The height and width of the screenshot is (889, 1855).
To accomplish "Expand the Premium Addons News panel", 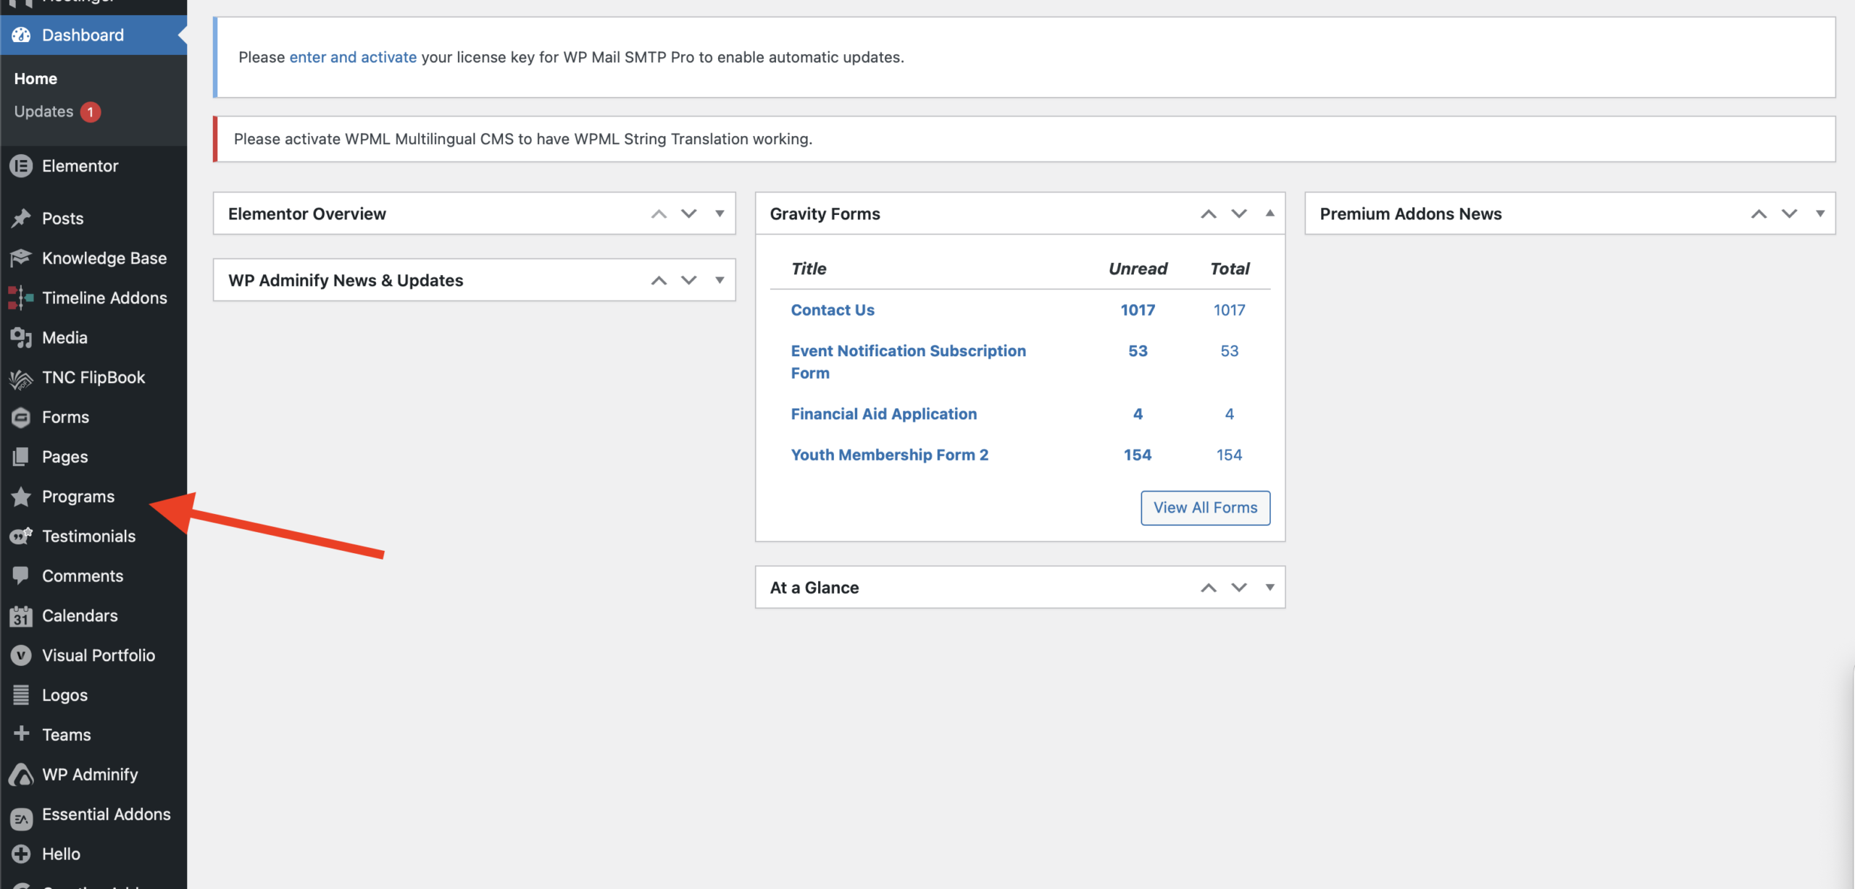I will [x=1819, y=214].
